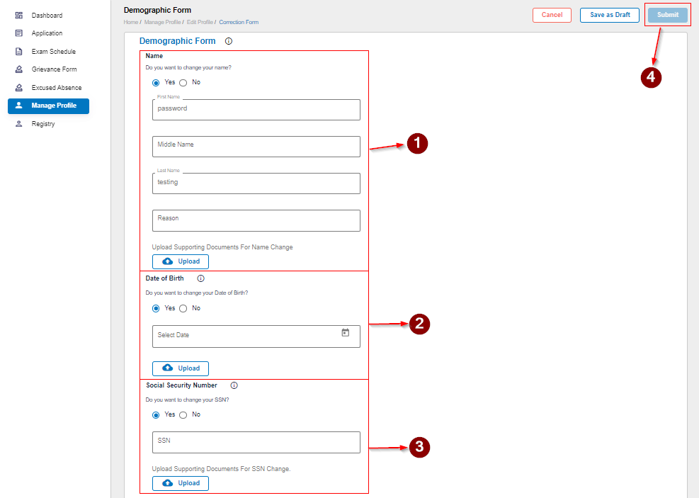Image resolution: width=699 pixels, height=498 pixels.
Task: Select the Dashboard icon in the sidebar
Action: [x=18, y=15]
